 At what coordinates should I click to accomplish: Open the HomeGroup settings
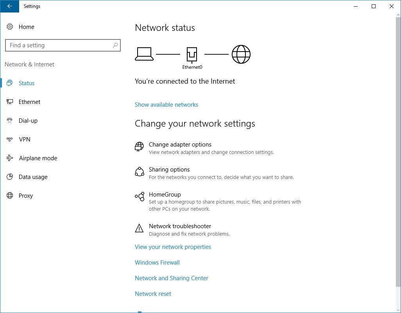165,194
